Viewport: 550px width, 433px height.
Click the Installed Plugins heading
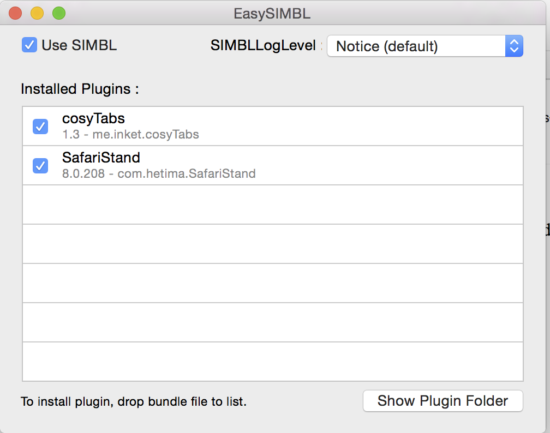click(x=79, y=89)
